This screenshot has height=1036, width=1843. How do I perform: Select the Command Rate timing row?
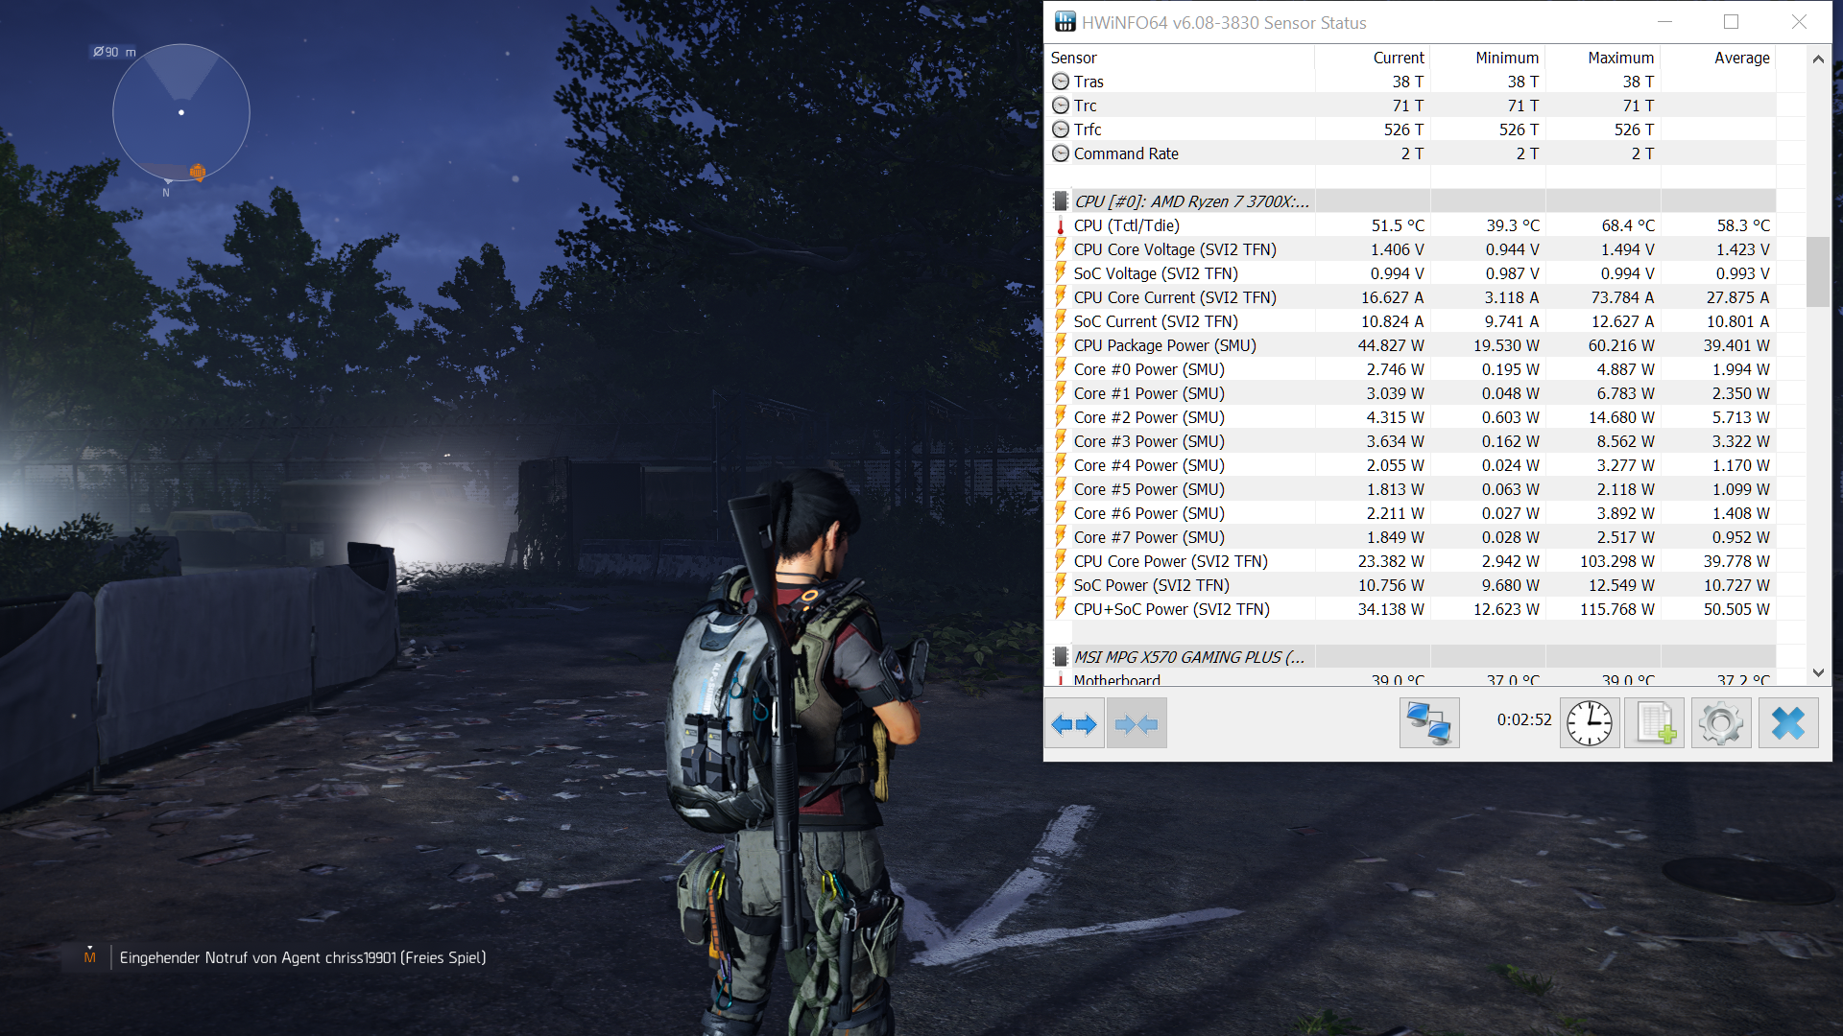[x=1125, y=153]
